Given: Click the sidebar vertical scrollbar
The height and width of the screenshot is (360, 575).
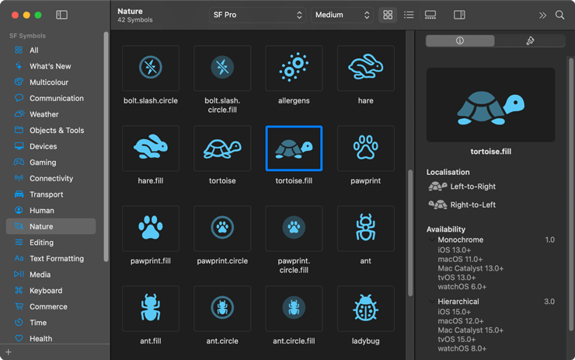Looking at the screenshot, I should click(106, 147).
